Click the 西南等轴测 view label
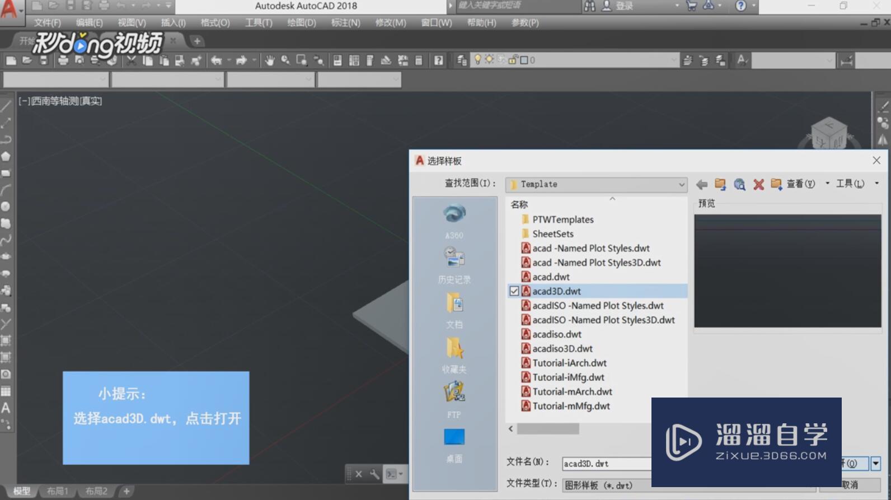The image size is (891, 500). click(55, 101)
